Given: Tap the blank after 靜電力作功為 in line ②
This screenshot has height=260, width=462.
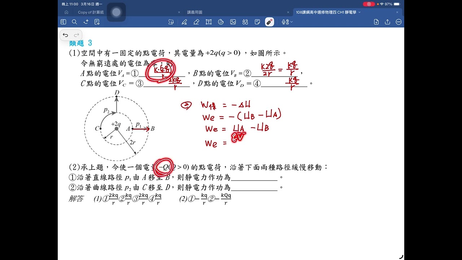Looking at the screenshot, I should pos(254,187).
